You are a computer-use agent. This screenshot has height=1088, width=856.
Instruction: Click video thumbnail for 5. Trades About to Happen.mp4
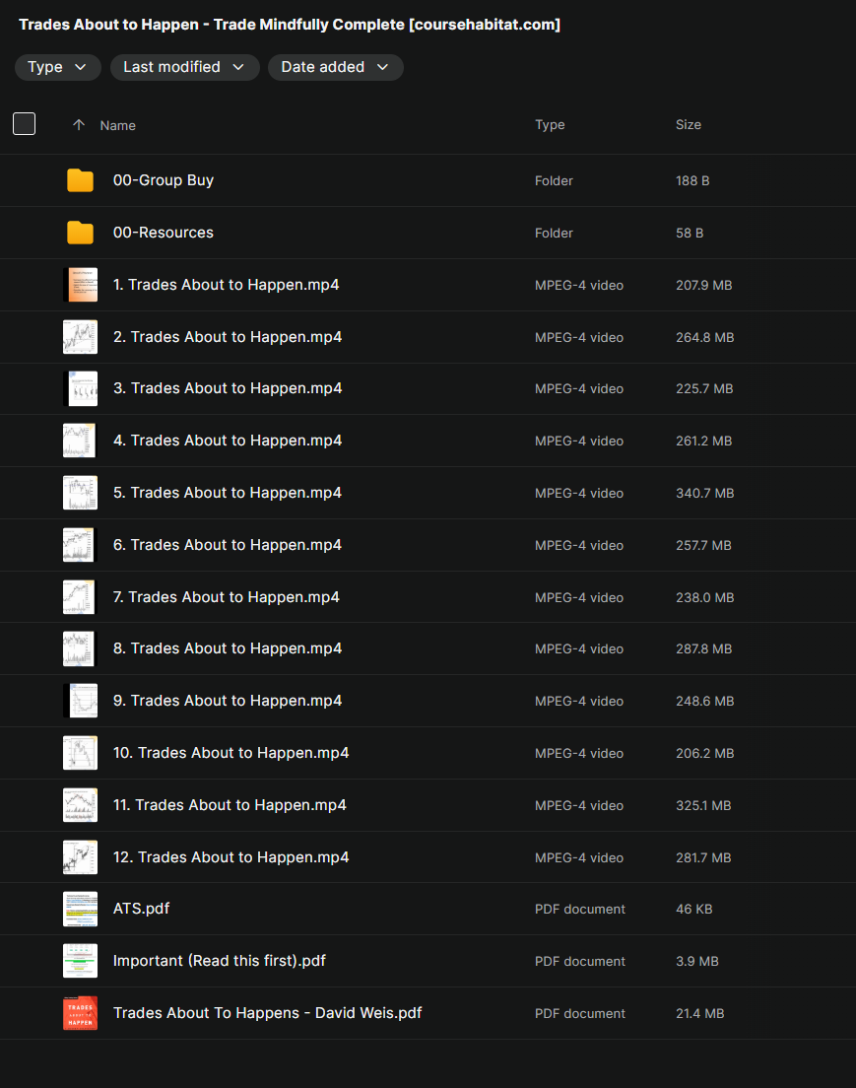(x=80, y=493)
